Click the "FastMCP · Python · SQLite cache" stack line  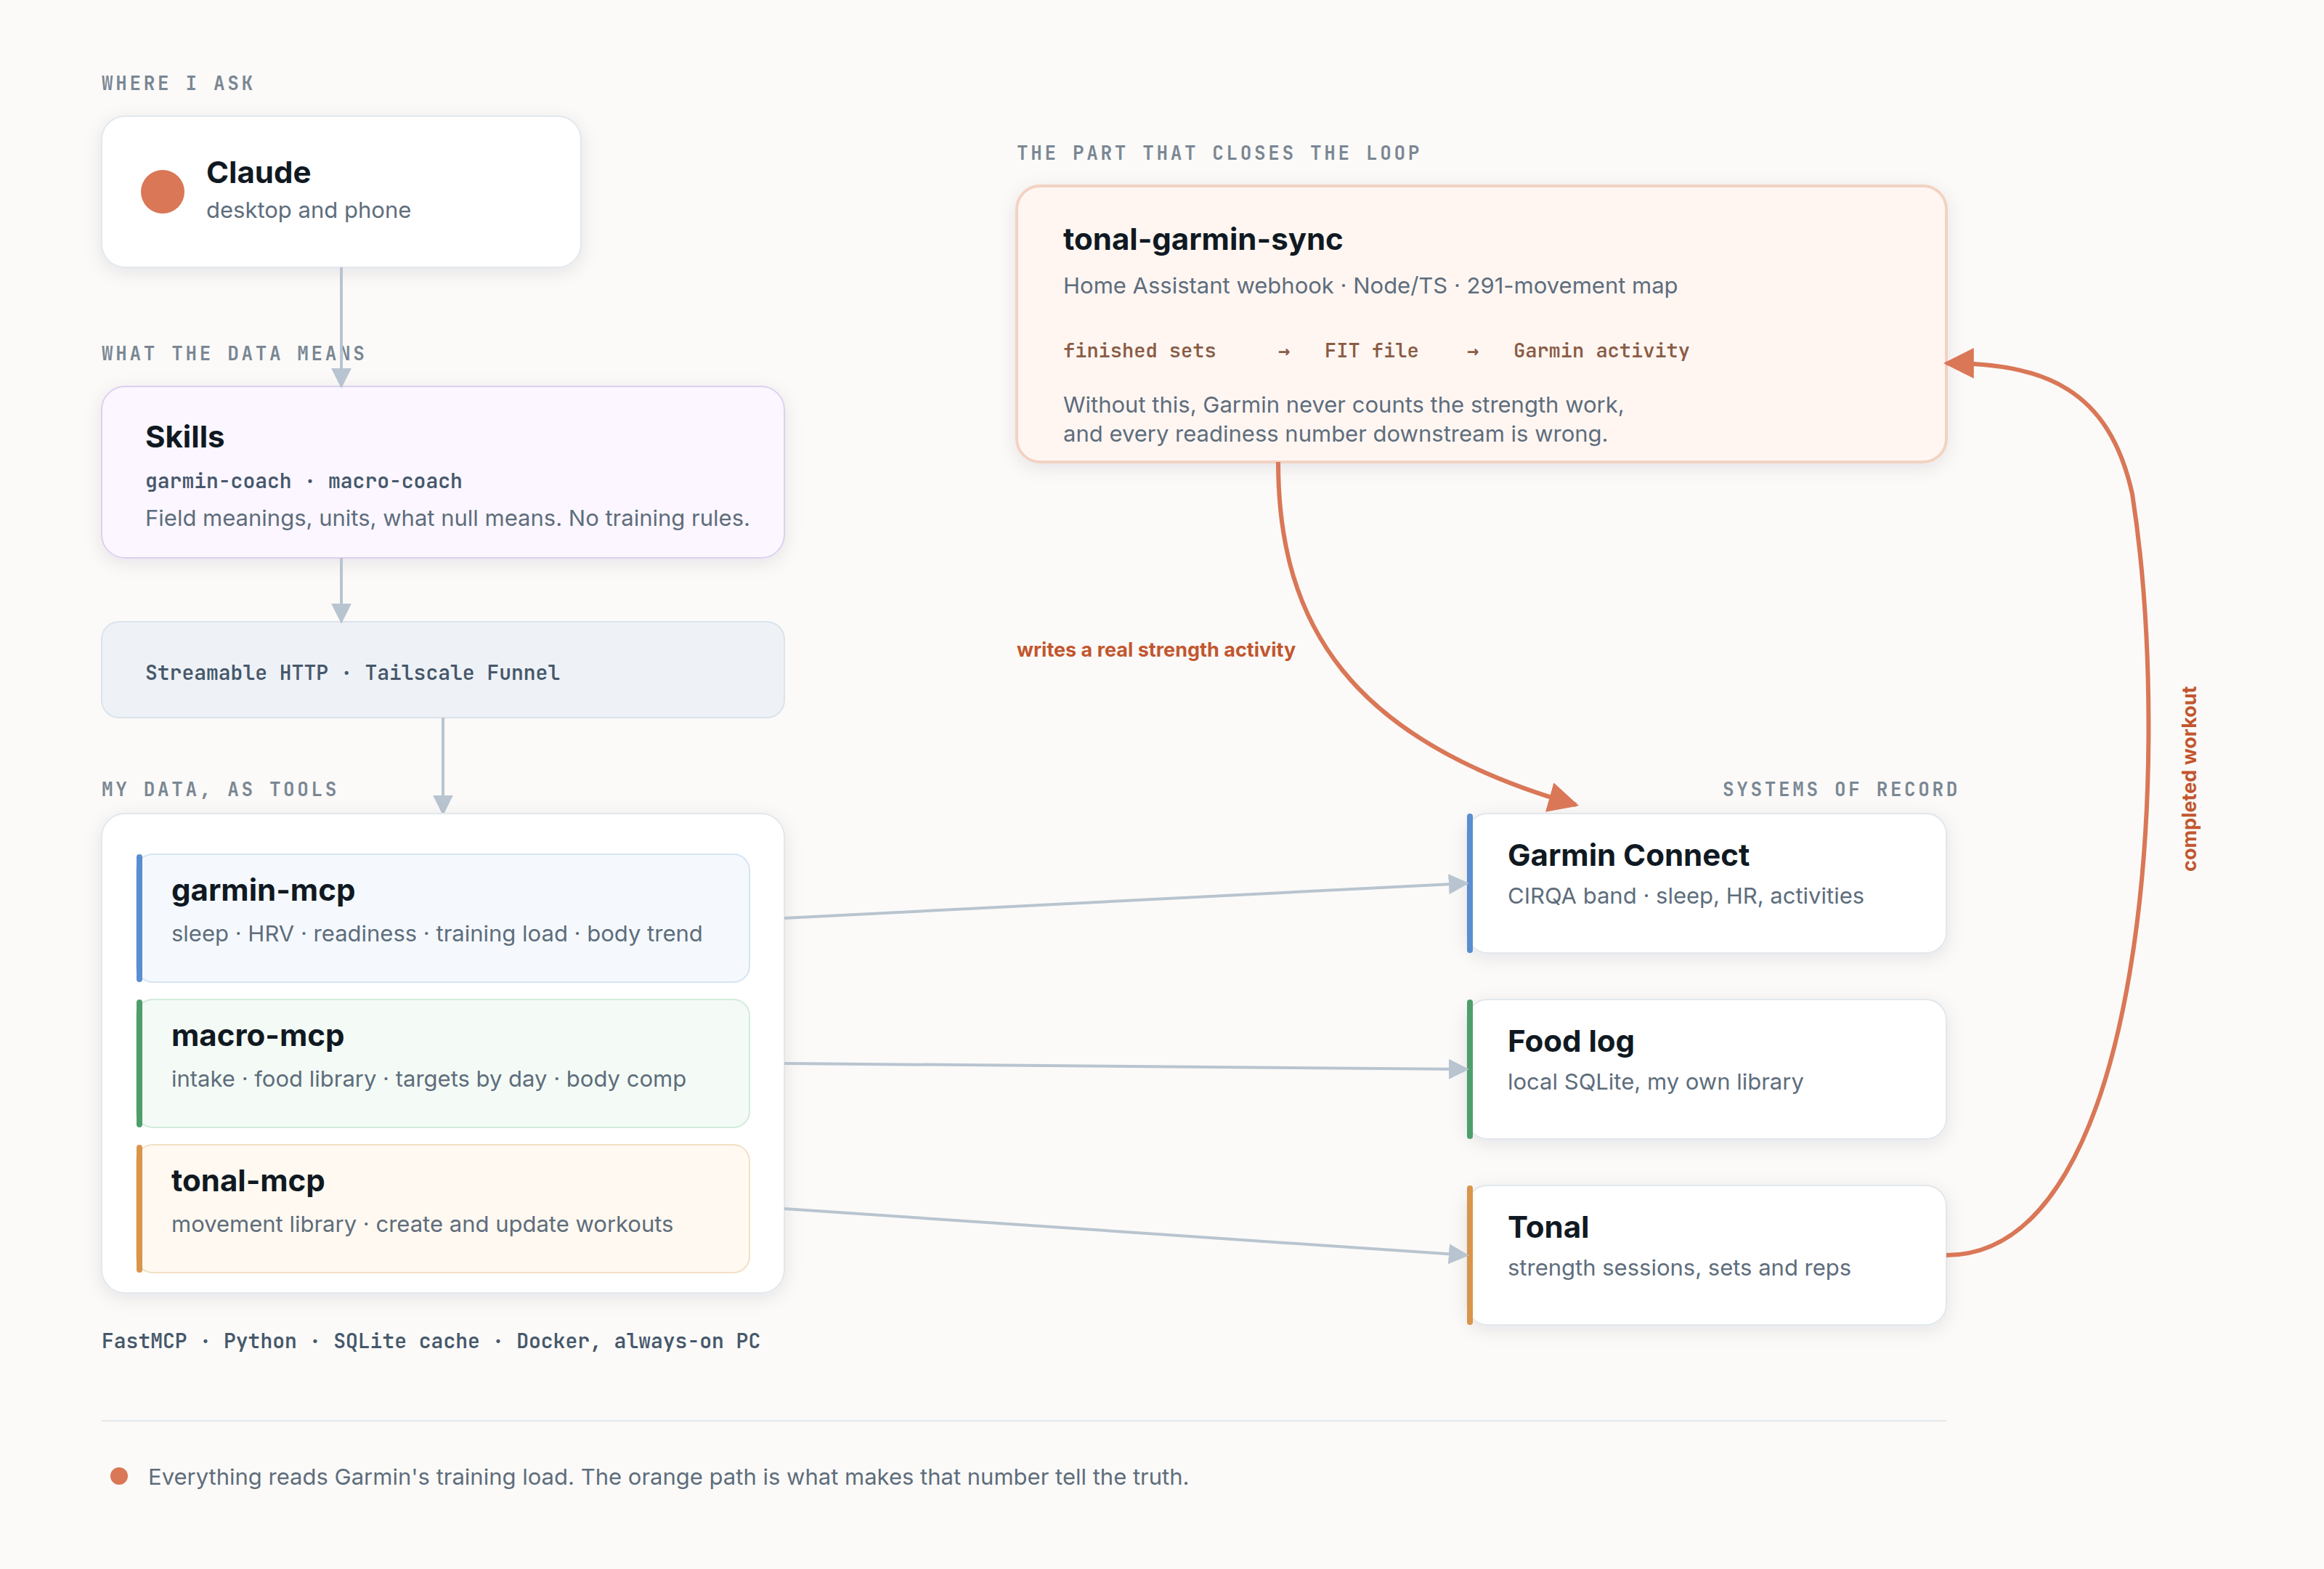[x=431, y=1341]
